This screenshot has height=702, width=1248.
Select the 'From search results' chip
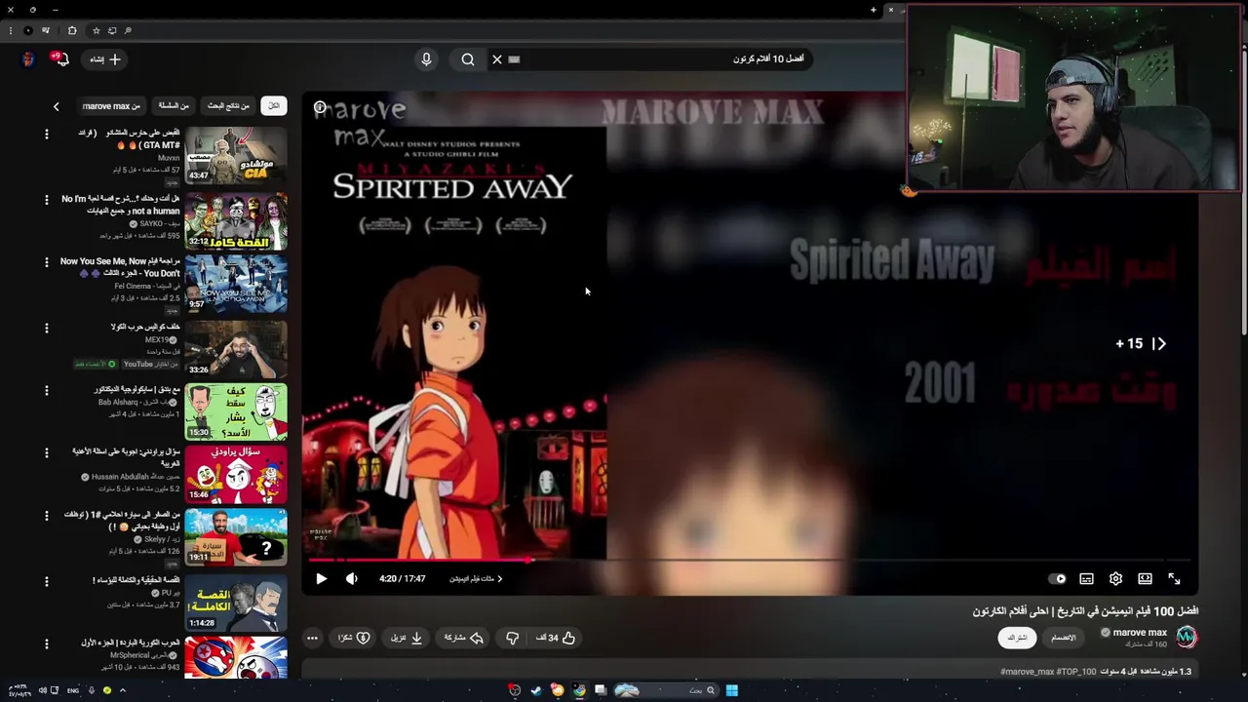pos(228,105)
